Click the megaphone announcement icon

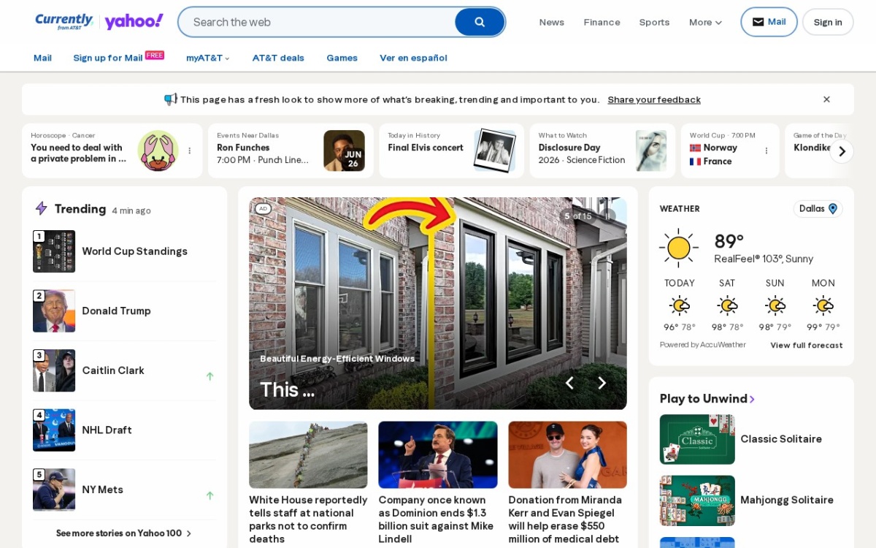(x=171, y=99)
